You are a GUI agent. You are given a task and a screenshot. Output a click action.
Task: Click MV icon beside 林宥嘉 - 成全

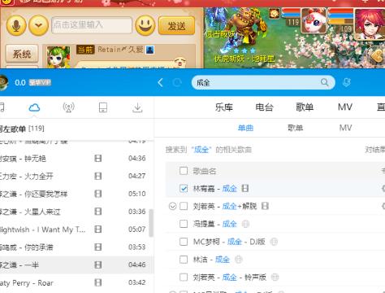pyautogui.click(x=245, y=188)
